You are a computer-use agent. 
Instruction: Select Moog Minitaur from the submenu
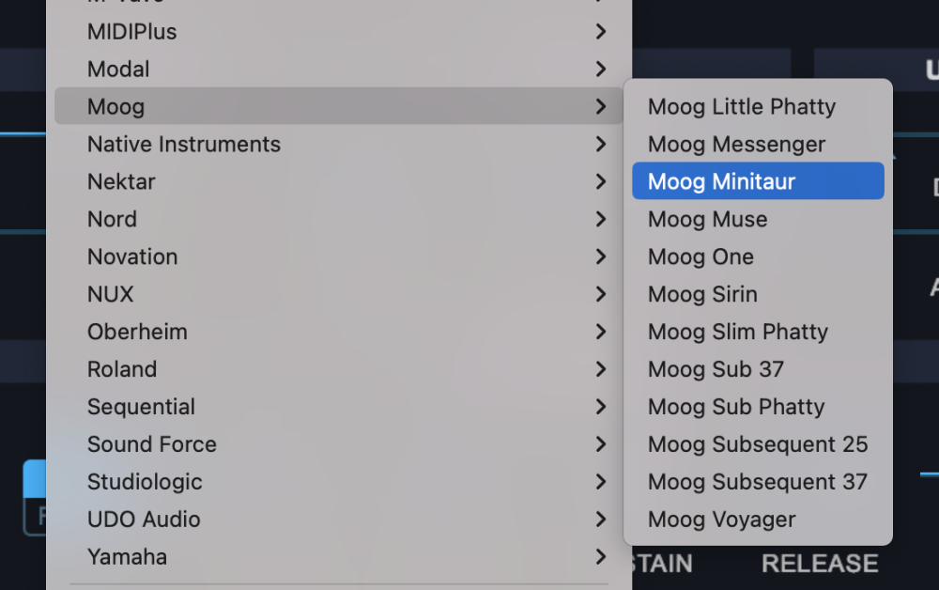click(721, 181)
